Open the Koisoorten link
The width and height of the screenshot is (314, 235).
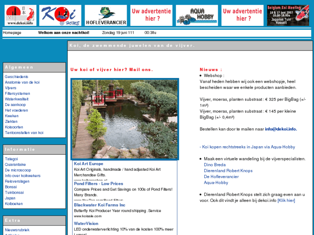point(14,127)
